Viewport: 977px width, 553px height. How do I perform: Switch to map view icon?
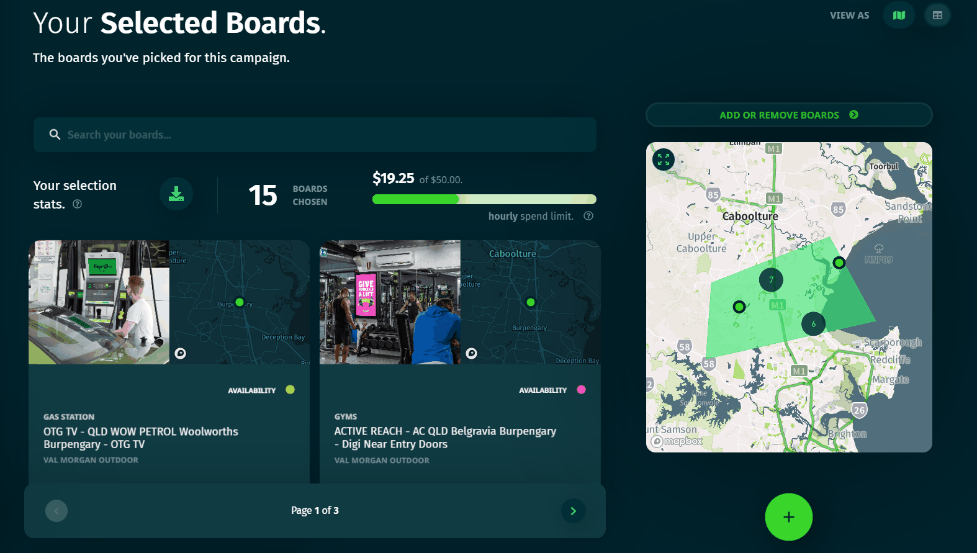[899, 16]
